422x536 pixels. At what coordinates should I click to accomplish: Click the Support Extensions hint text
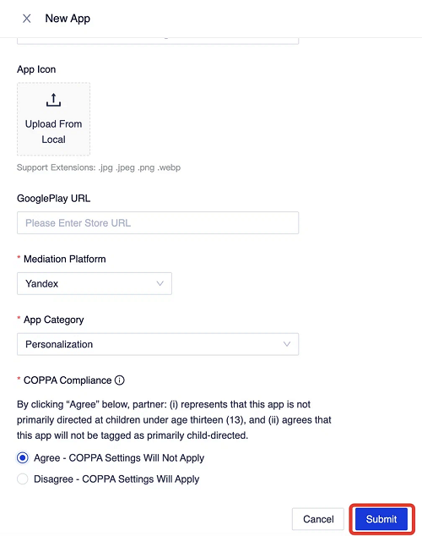[x=99, y=167]
